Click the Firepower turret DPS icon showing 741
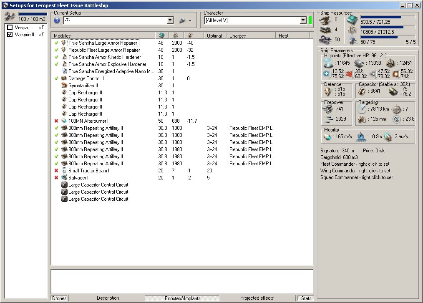This screenshot has width=423, height=303. pos(328,109)
